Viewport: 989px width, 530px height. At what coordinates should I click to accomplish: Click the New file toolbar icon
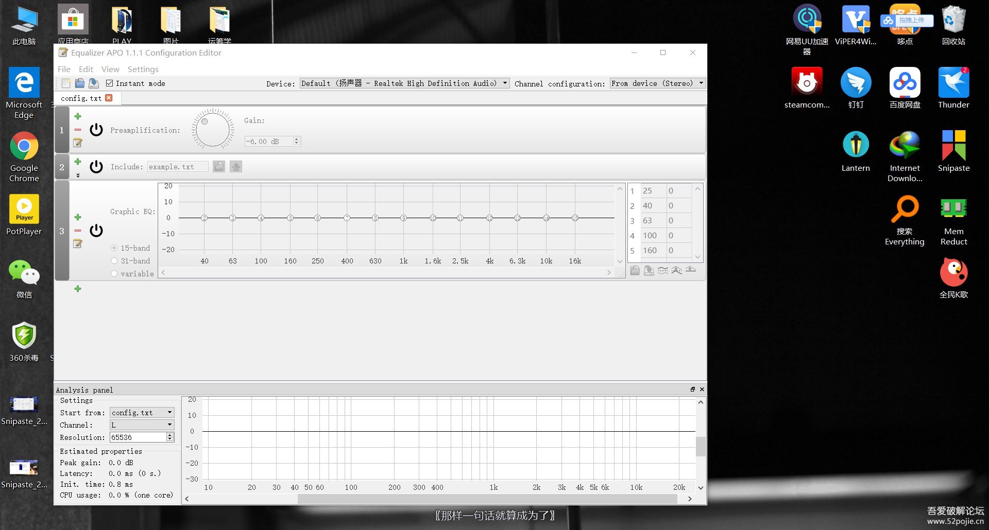(66, 83)
